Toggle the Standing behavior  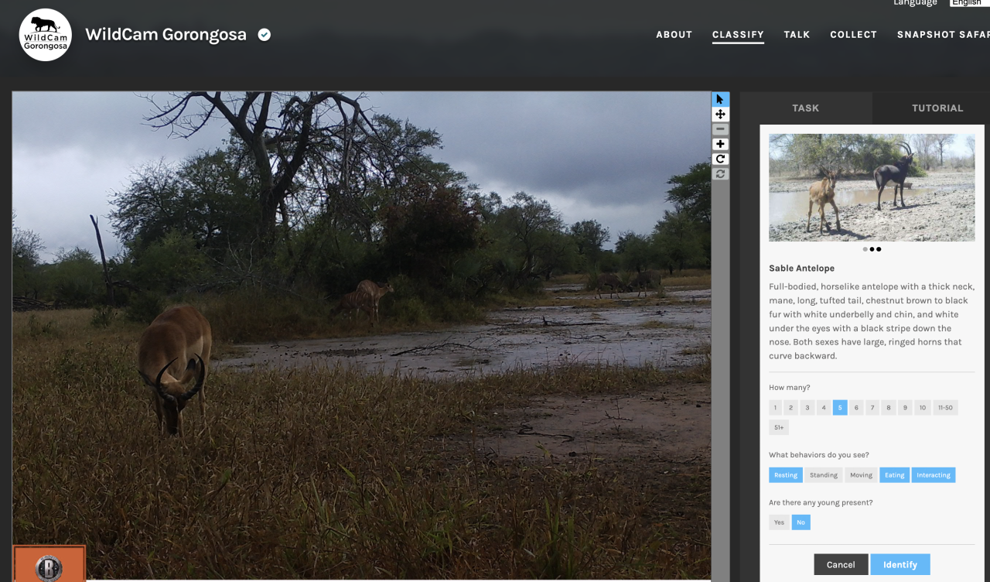pyautogui.click(x=824, y=475)
